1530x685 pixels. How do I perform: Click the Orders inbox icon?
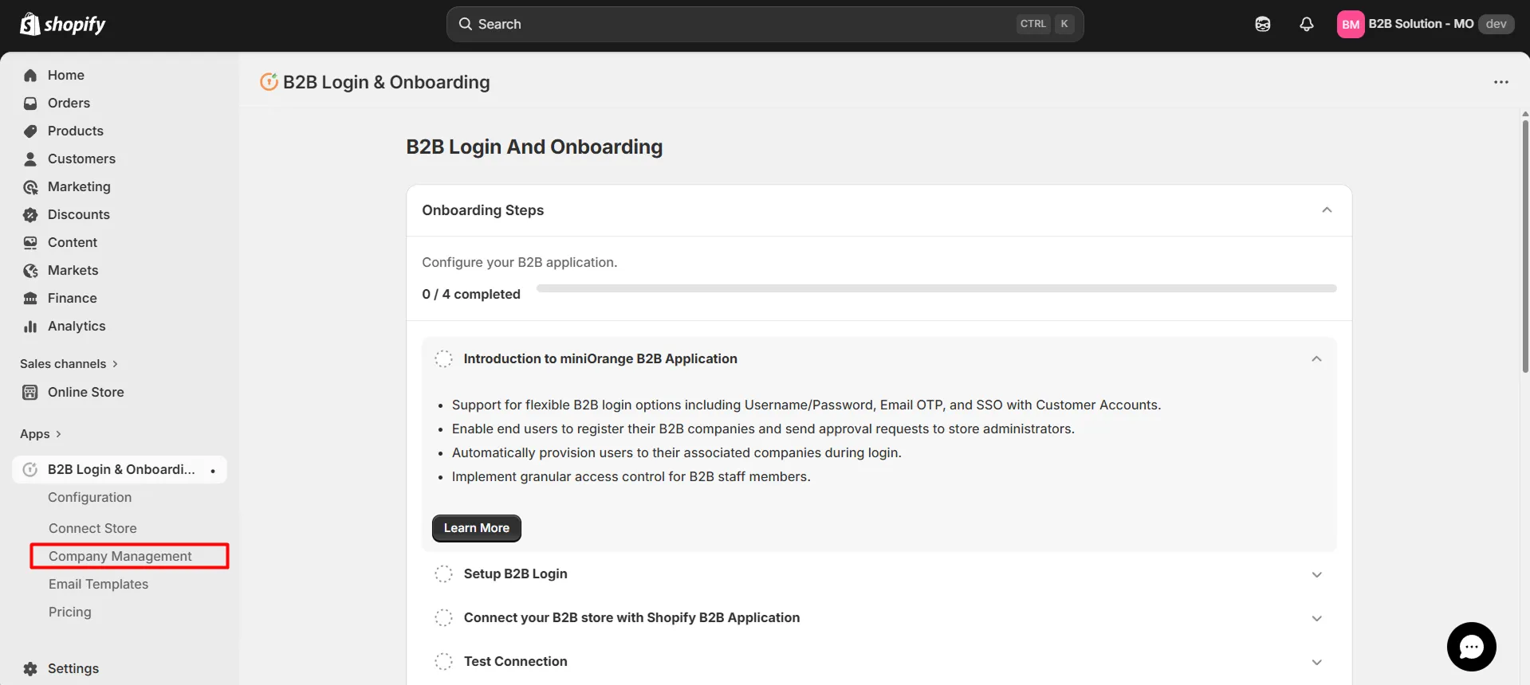(x=30, y=103)
